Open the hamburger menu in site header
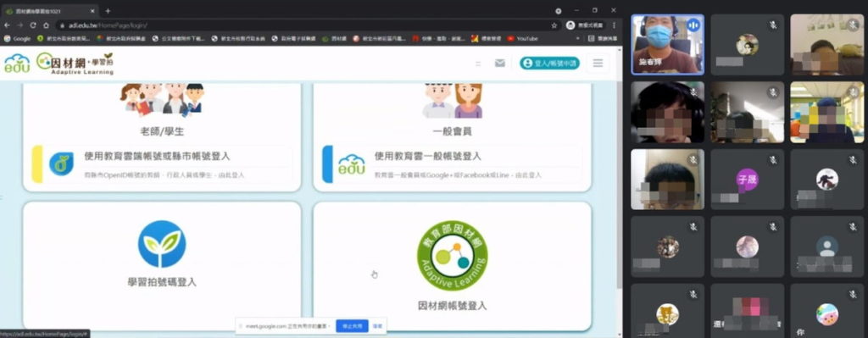868x338 pixels. pos(598,63)
